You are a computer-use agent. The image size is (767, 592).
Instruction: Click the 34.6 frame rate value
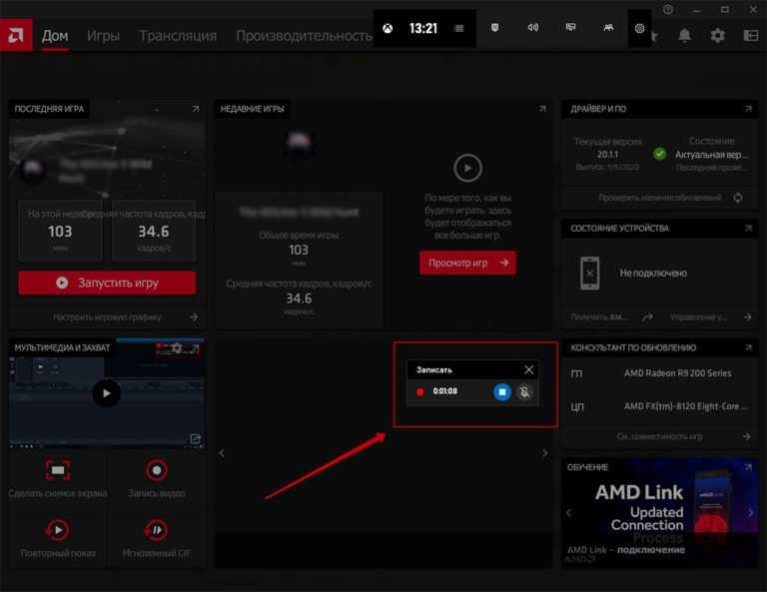point(154,232)
